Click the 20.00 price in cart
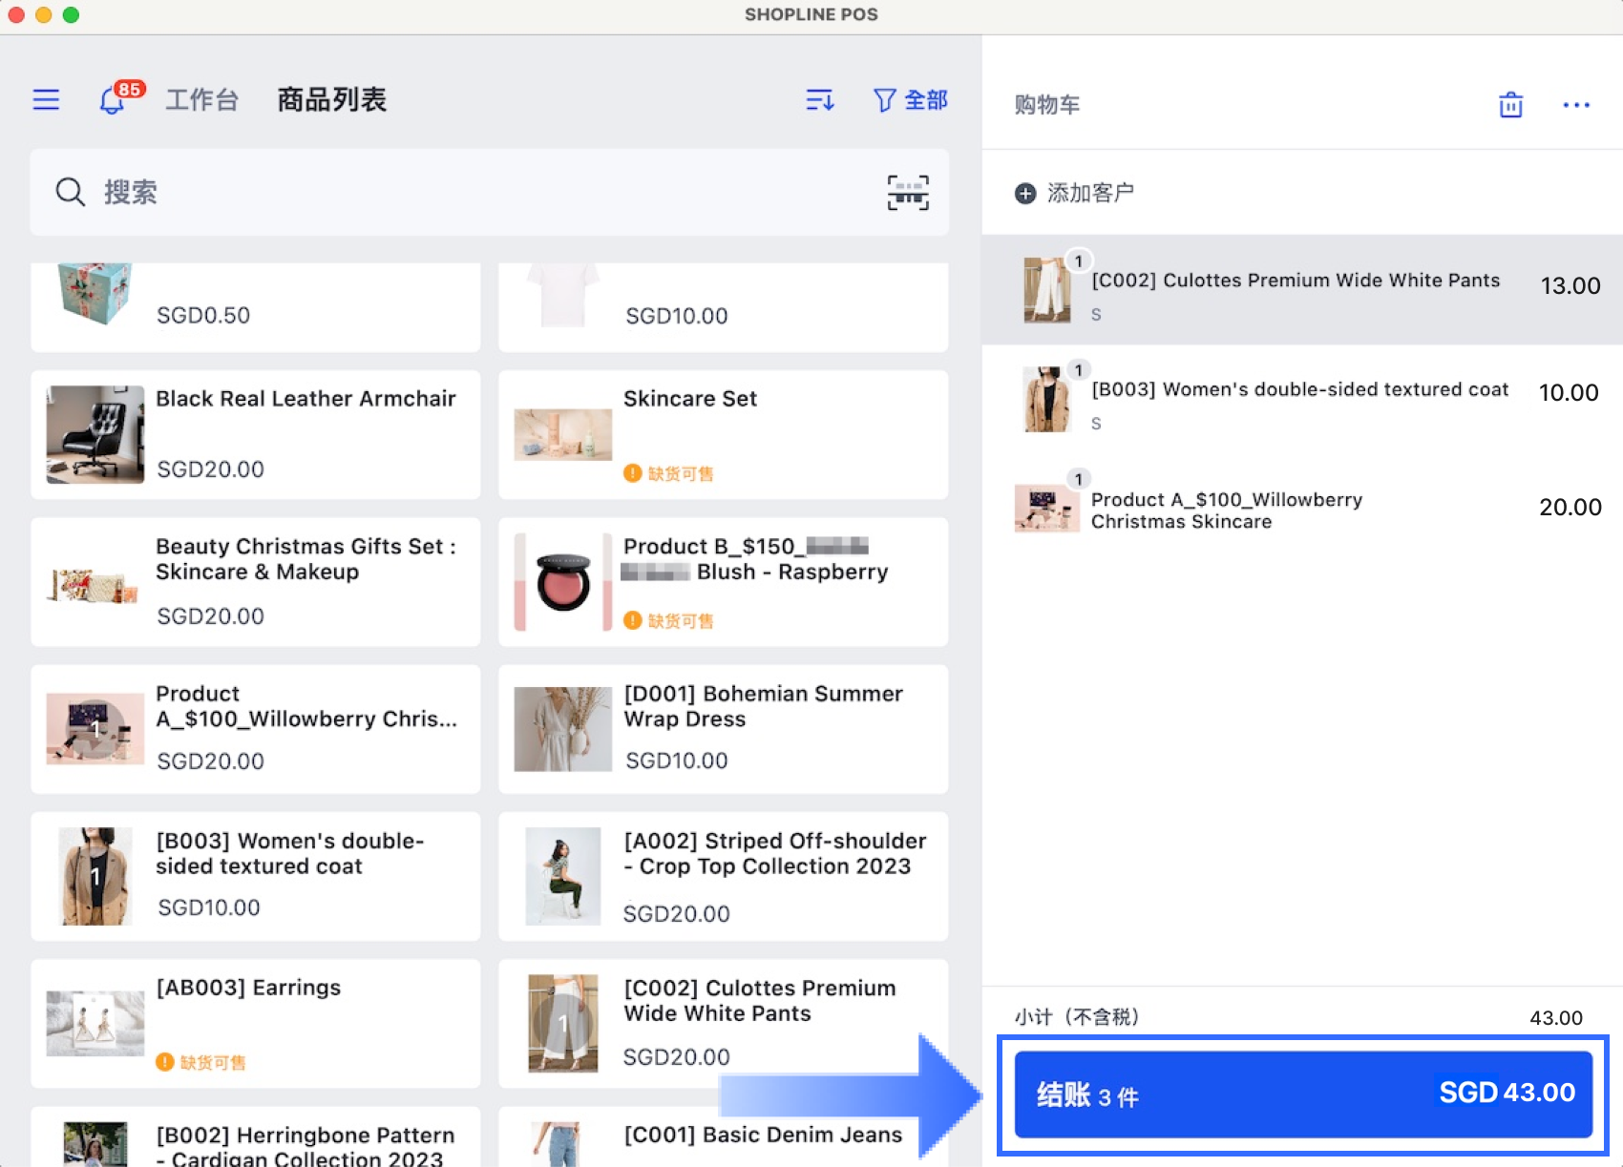1623x1167 pixels. 1570,507
